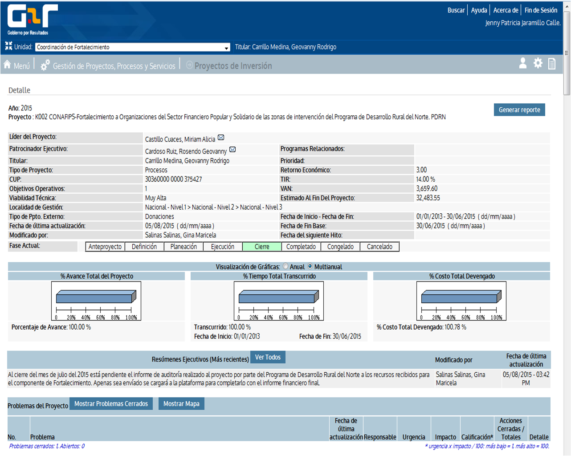Viewport: 571px width, 456px height.
Task: Click the GPR Gobierno por Resultados logo
Action: [32, 20]
